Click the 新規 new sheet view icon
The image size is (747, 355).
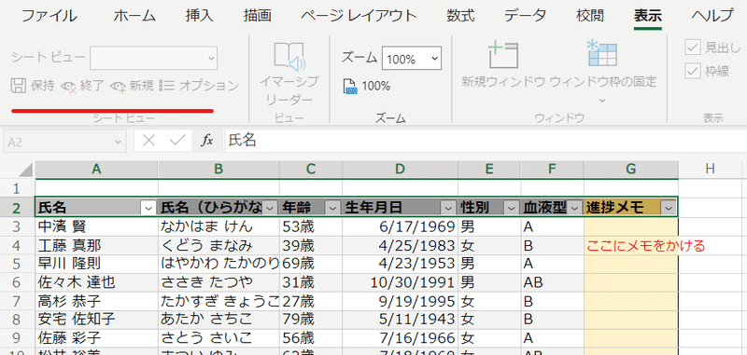click(x=119, y=87)
